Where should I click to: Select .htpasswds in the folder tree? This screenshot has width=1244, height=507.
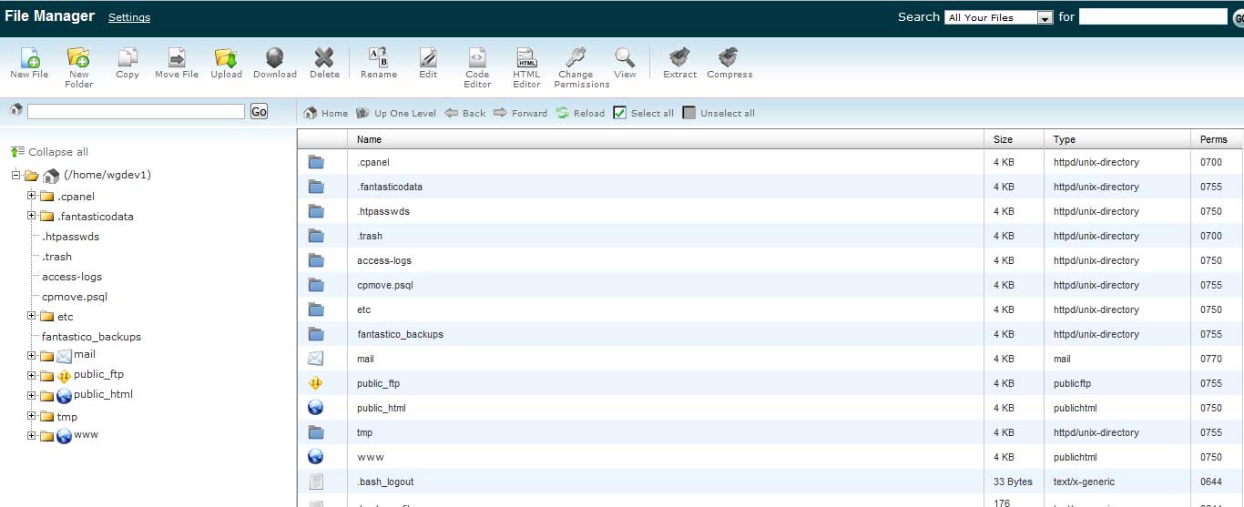tap(70, 236)
